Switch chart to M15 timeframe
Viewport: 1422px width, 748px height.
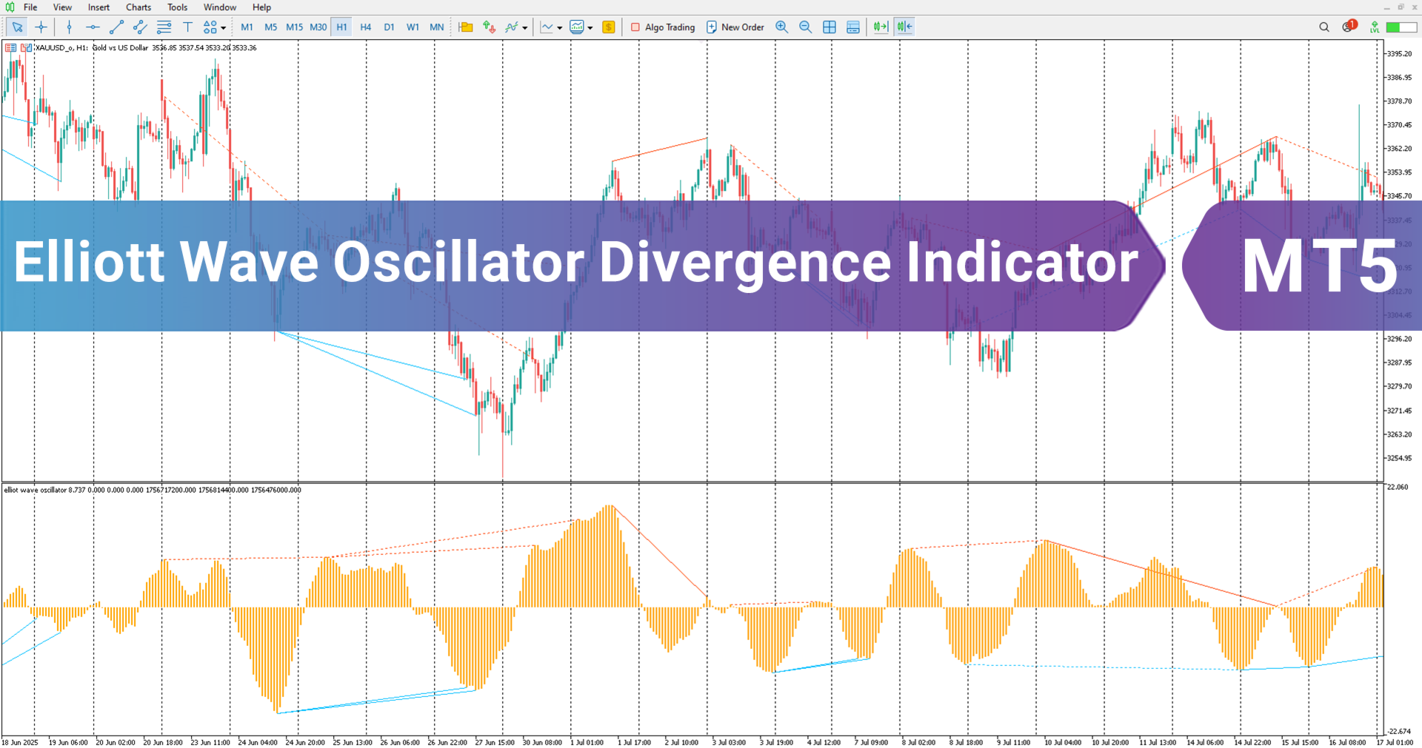(x=294, y=27)
